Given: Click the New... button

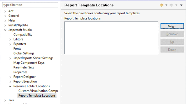Looking at the screenshot, I should click(172, 26).
